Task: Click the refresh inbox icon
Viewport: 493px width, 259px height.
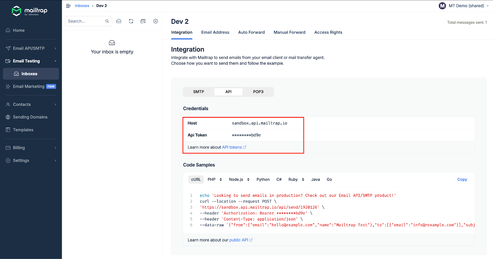Action: (x=131, y=21)
